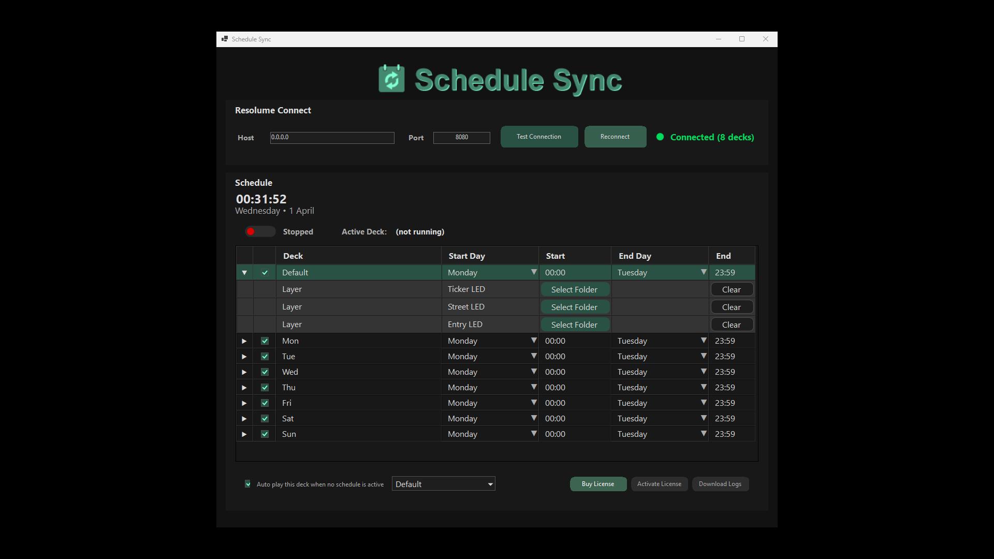Open the Default auto play deck combo box
994x559 pixels.
(x=443, y=484)
